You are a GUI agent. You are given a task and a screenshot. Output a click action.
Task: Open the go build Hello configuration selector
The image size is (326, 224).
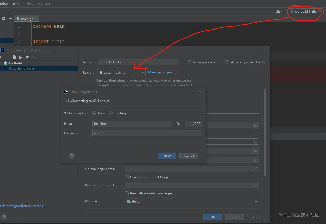[305, 11]
